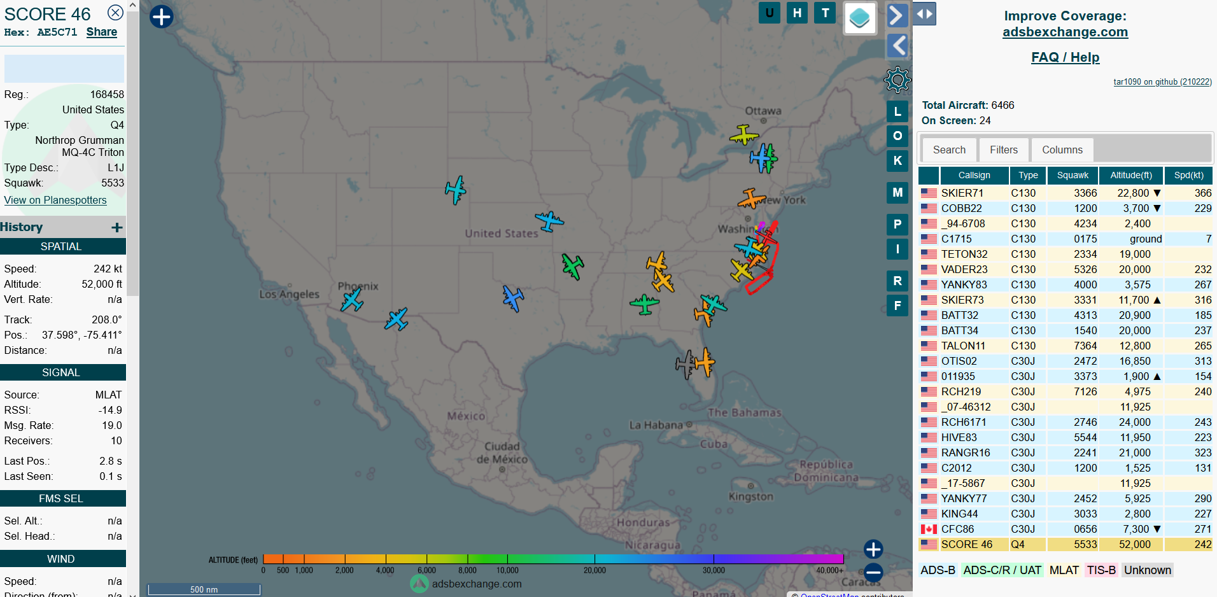The height and width of the screenshot is (597, 1217).
Task: Click the TIS-B legend label
Action: click(x=1101, y=570)
